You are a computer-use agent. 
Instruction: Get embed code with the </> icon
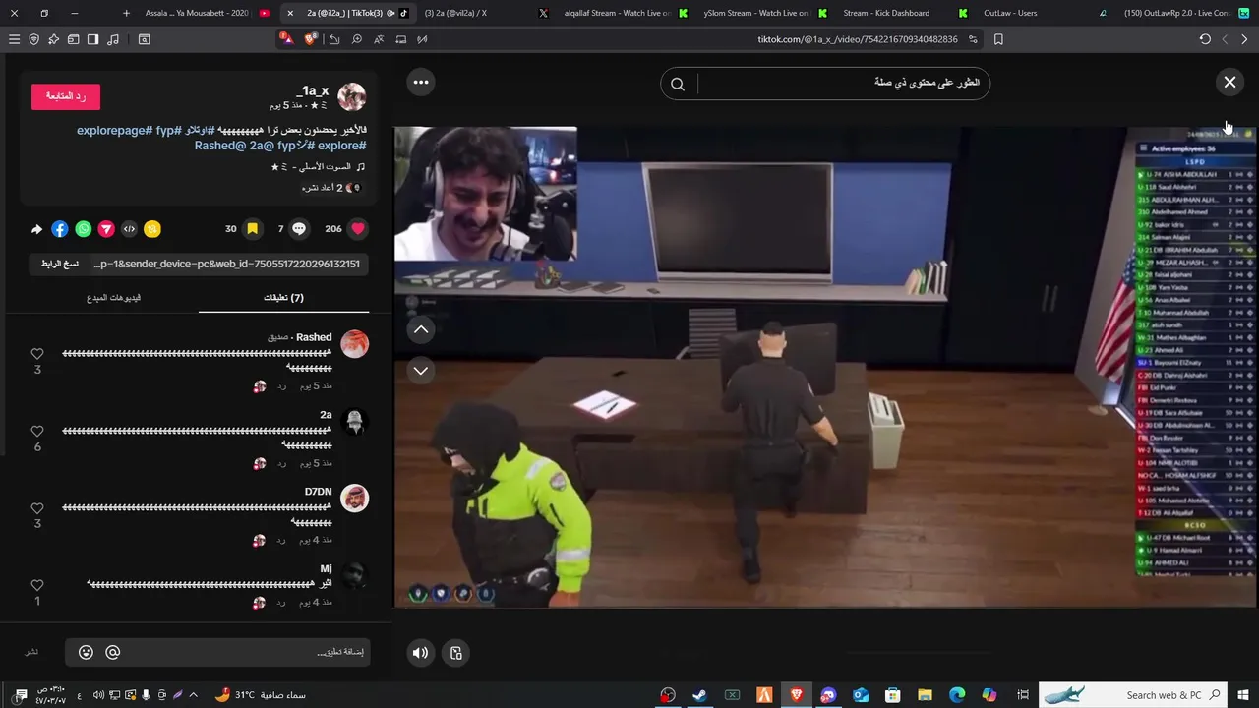pyautogui.click(x=129, y=229)
